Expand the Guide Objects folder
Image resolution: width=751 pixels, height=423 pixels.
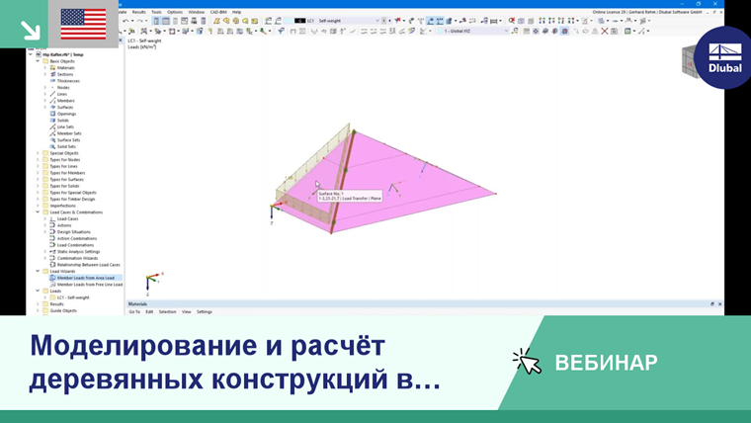click(38, 311)
